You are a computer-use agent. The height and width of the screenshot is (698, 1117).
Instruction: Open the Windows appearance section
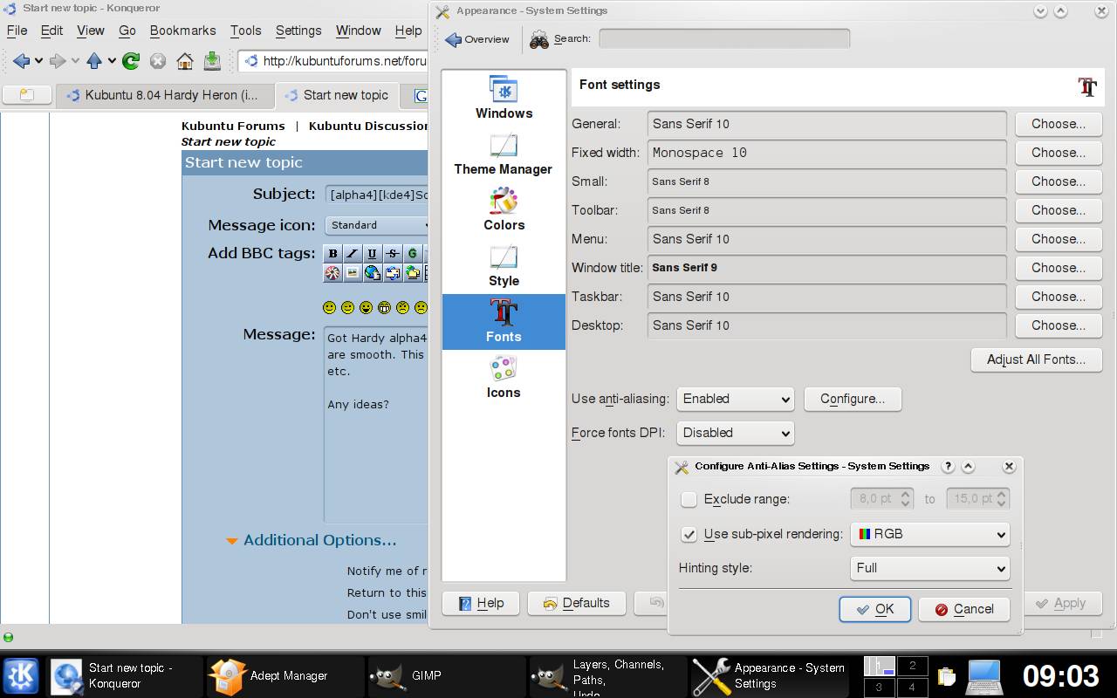504,98
